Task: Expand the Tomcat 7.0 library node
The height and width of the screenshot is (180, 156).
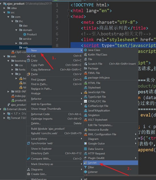Action: [x=4, y=118]
